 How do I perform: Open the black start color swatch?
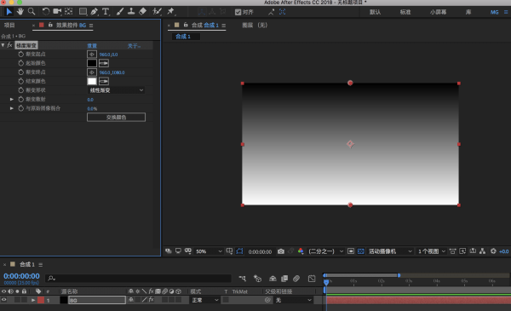click(x=92, y=63)
